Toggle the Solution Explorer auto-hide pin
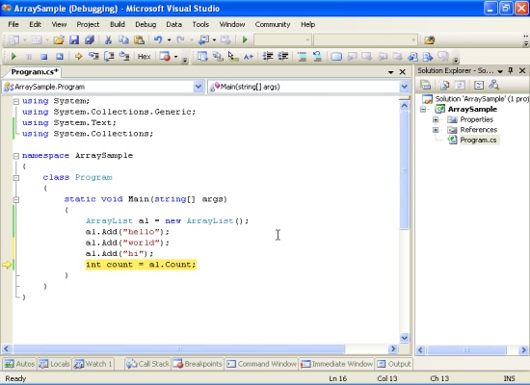 [x=511, y=70]
